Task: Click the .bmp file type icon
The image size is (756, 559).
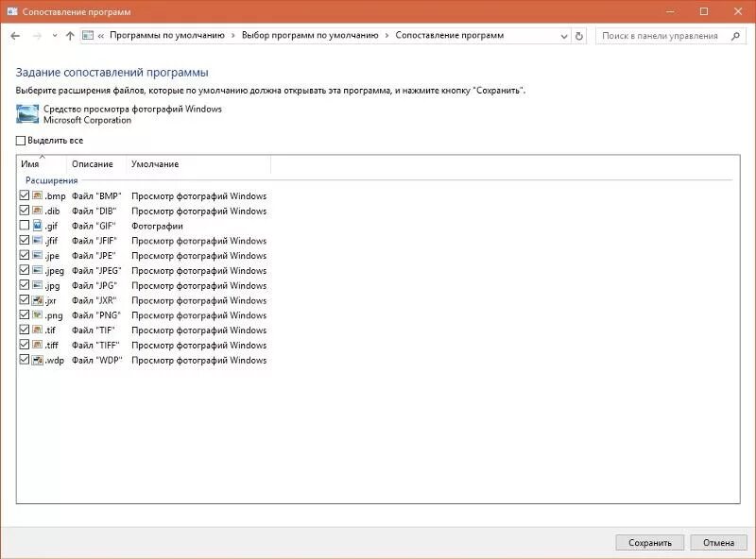Action: tap(38, 195)
